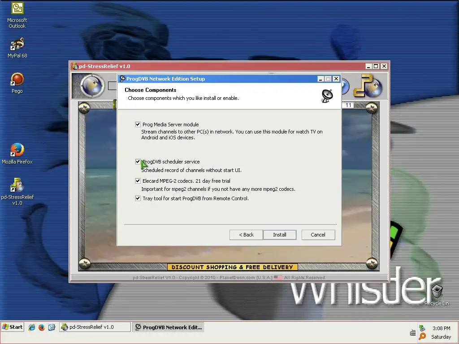459x344 pixels.
Task: Launch Internet Explorer from quick launch
Action: tap(32, 327)
